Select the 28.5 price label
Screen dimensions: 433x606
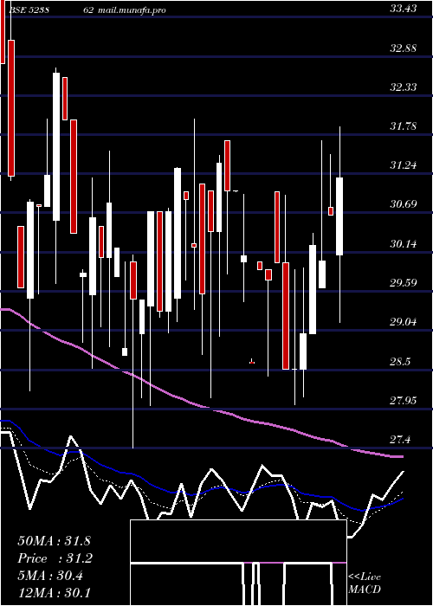(x=400, y=362)
